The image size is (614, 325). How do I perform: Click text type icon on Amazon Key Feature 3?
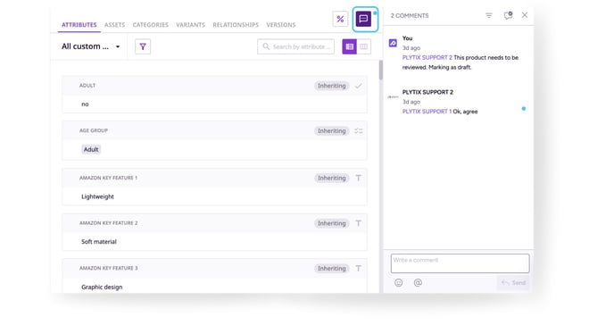(x=358, y=268)
